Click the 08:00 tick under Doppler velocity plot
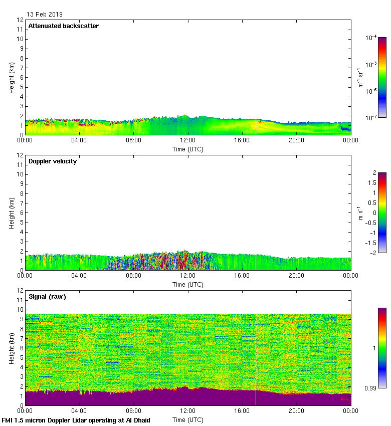This screenshot has width=391, height=426. pos(134,276)
